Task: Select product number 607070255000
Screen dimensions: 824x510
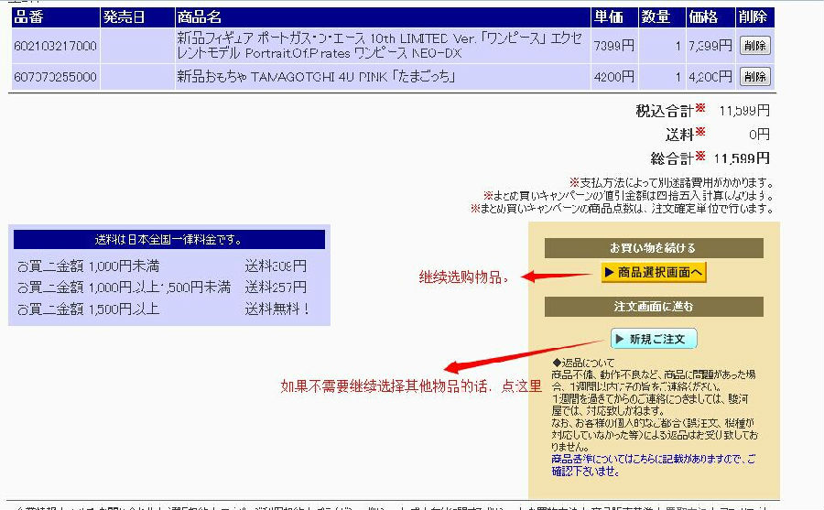Action: pos(55,77)
